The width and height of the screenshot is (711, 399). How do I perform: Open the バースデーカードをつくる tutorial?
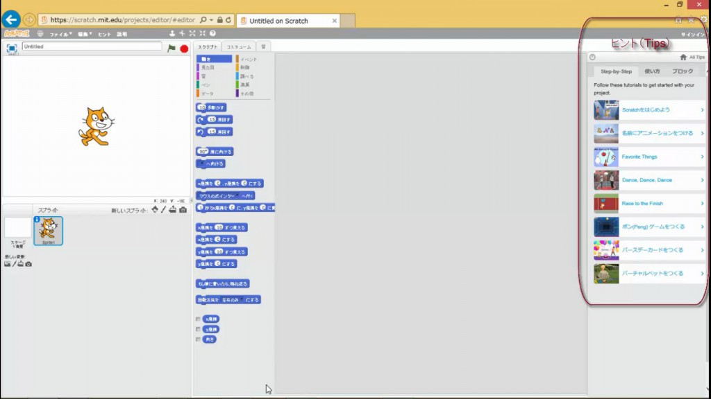649,250
